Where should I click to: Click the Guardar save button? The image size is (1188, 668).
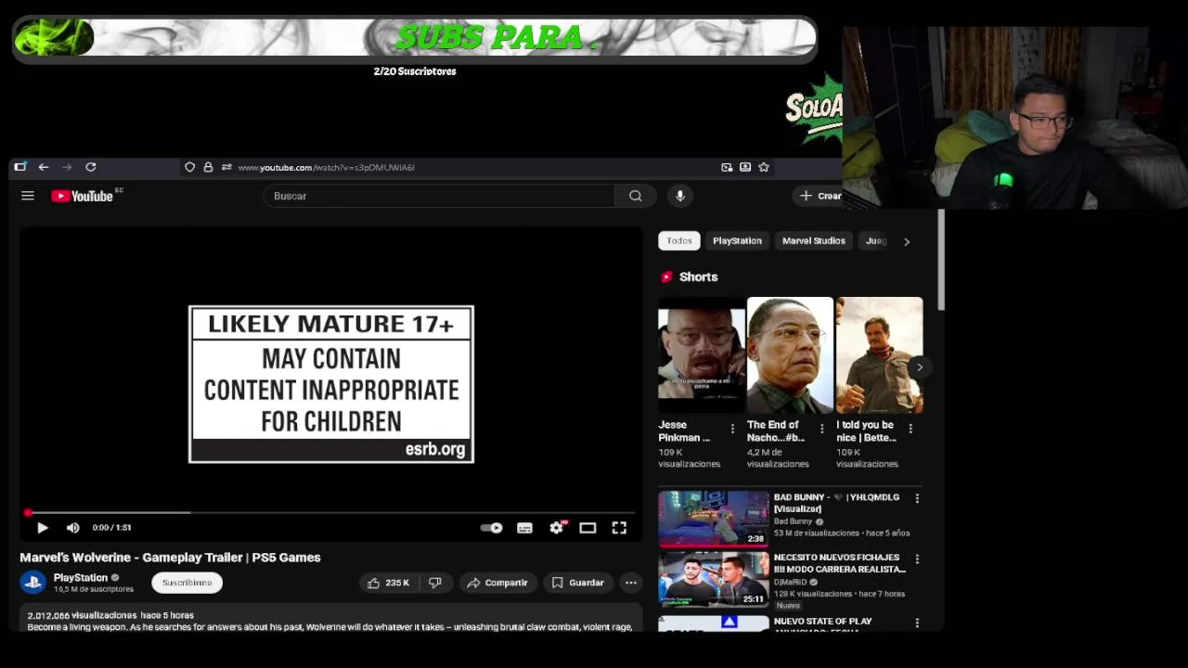tap(577, 583)
